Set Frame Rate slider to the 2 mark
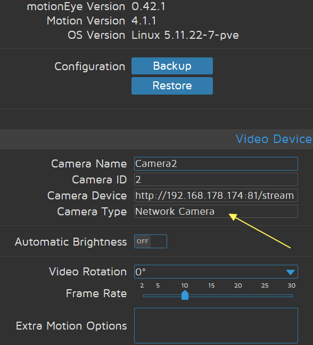 click(x=144, y=296)
